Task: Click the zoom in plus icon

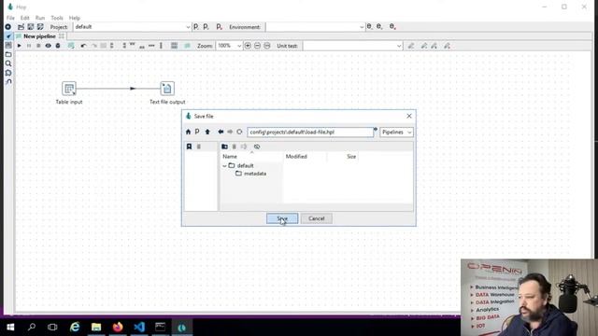Action: [x=248, y=46]
